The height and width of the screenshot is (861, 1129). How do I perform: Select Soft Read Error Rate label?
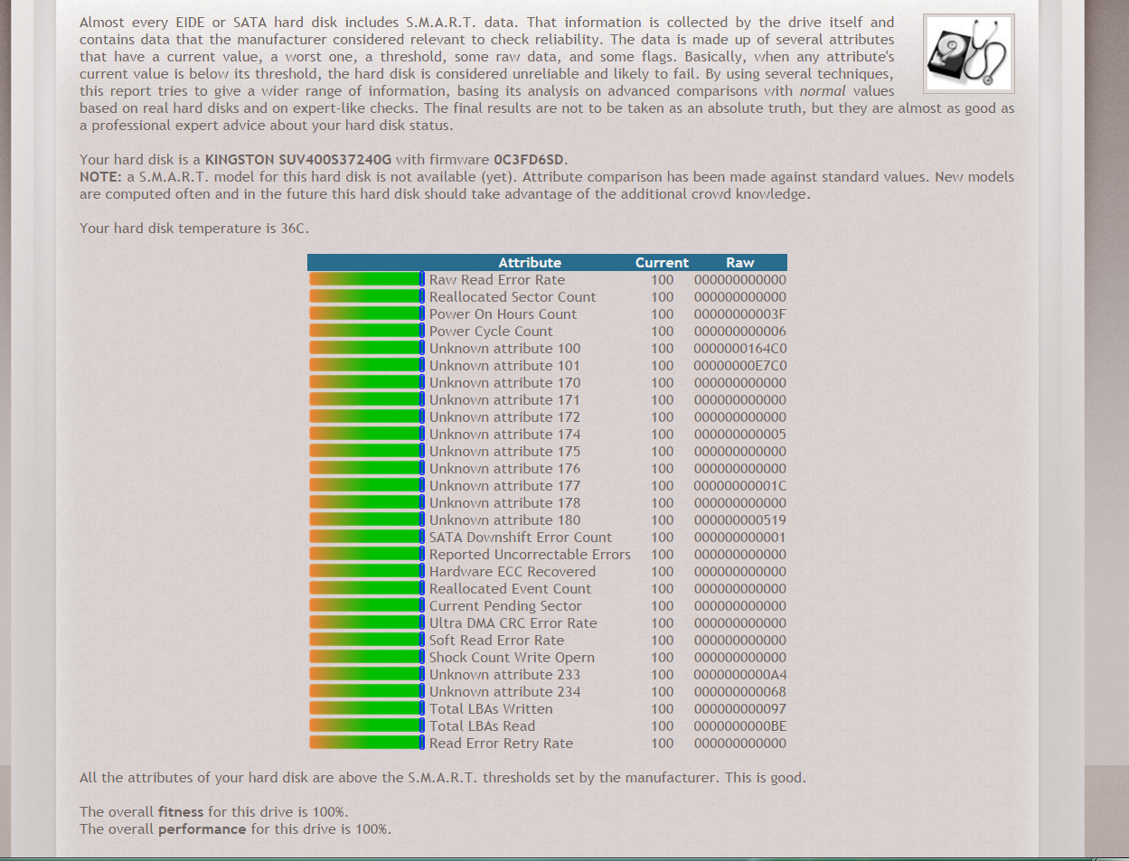496,641
